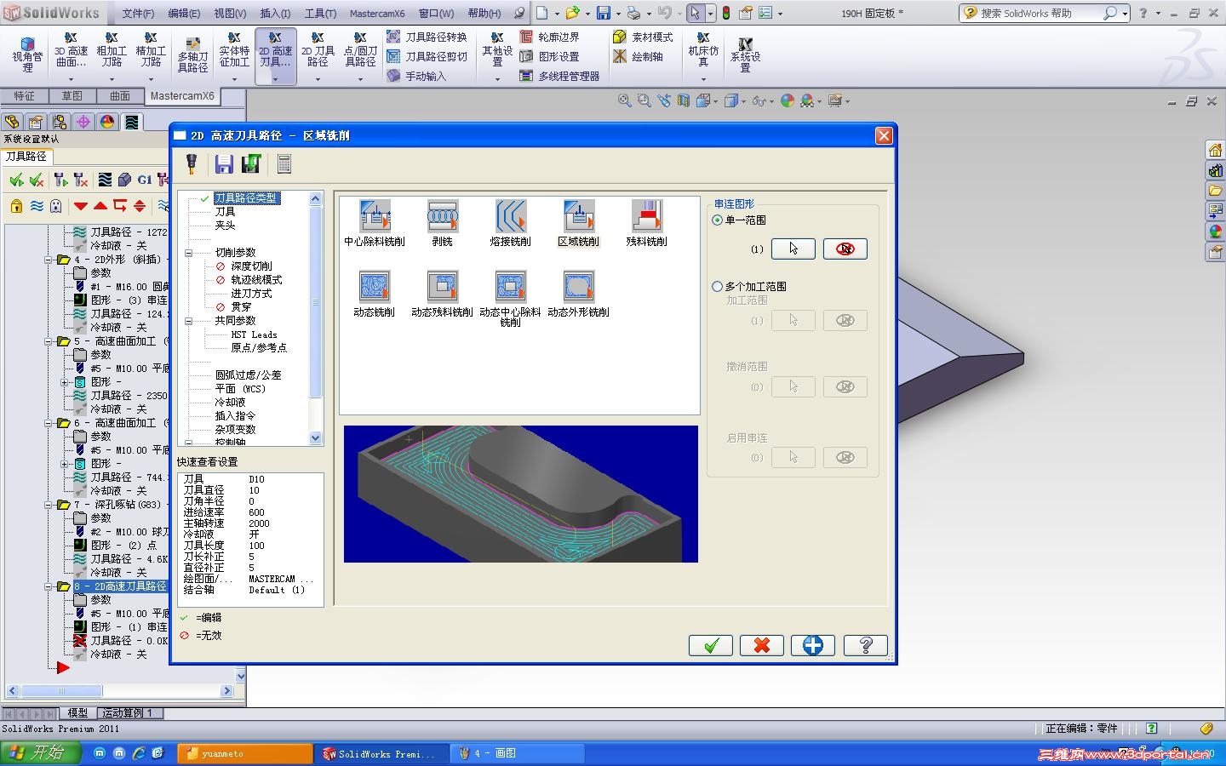Open the 编辑(E) menu
This screenshot has width=1226, height=766.
(184, 14)
